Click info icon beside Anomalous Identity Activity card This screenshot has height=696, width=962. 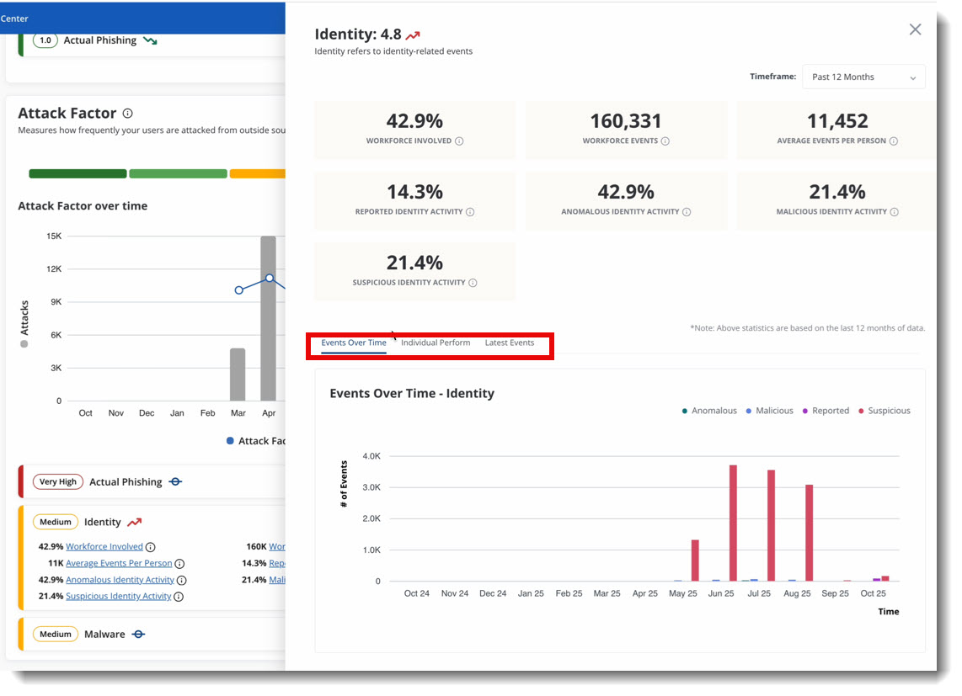[687, 212]
